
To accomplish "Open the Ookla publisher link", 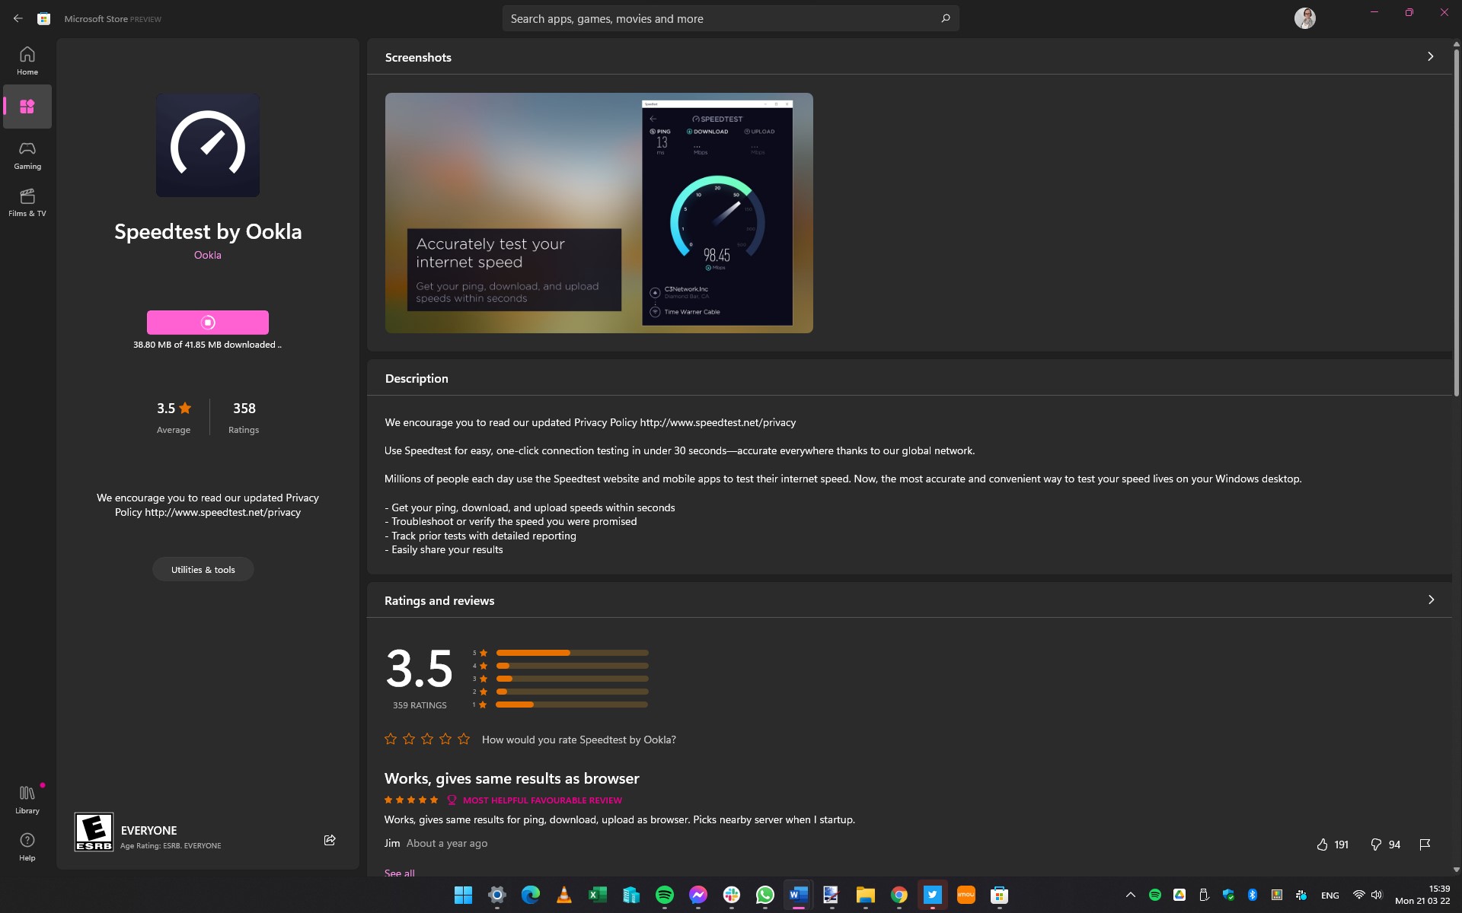I will (x=208, y=255).
